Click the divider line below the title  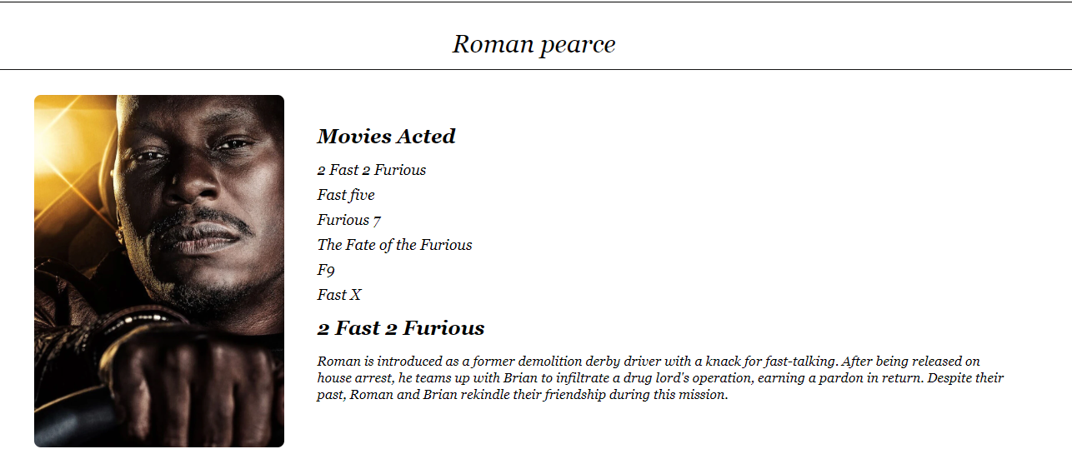[x=536, y=69]
